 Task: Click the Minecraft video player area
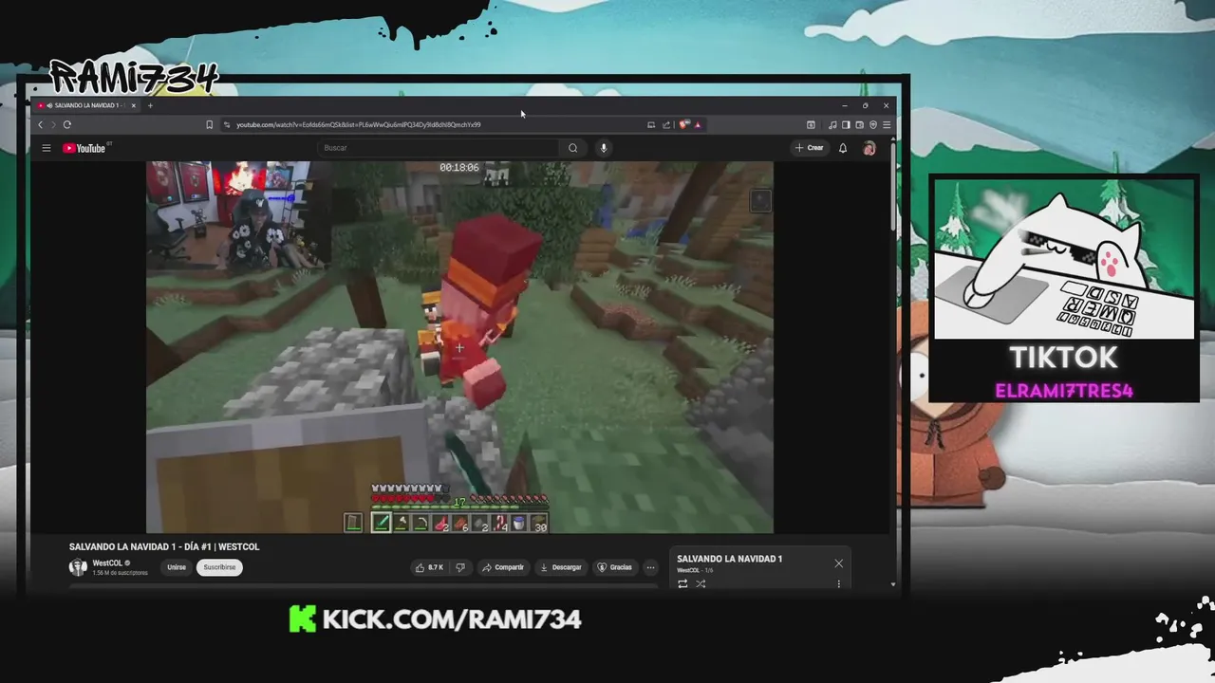pyautogui.click(x=459, y=347)
